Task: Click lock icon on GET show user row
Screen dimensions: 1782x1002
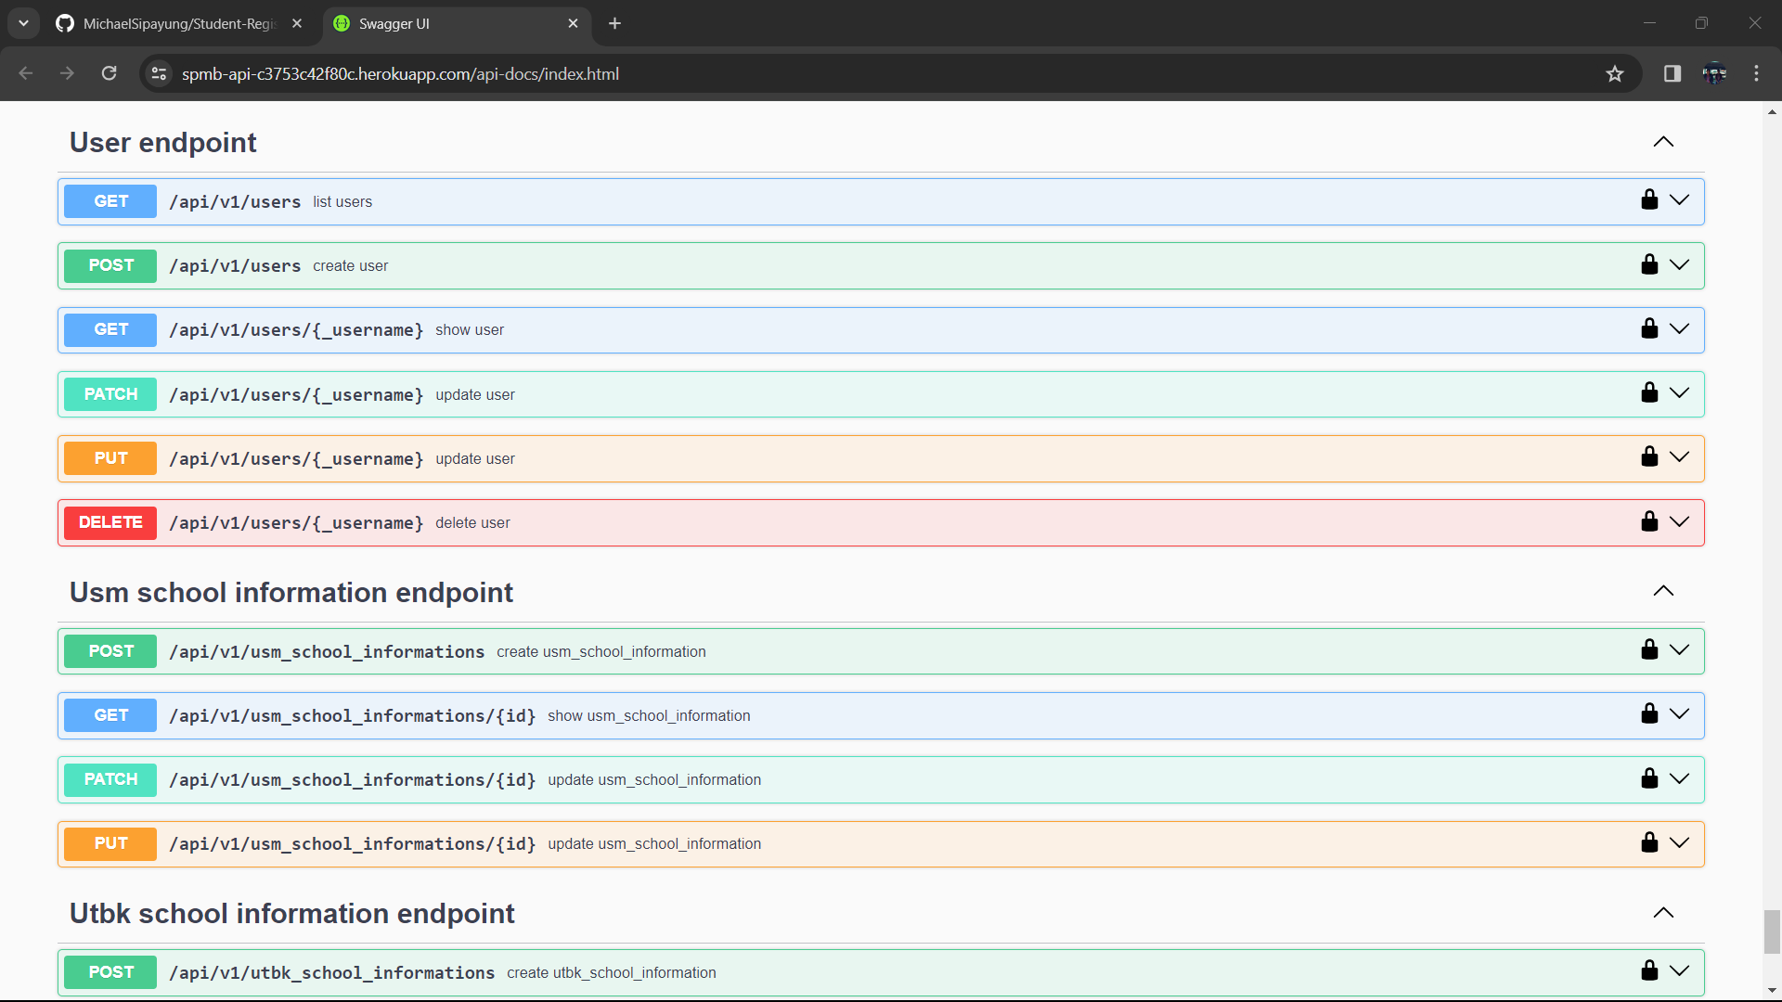Action: pyautogui.click(x=1649, y=328)
